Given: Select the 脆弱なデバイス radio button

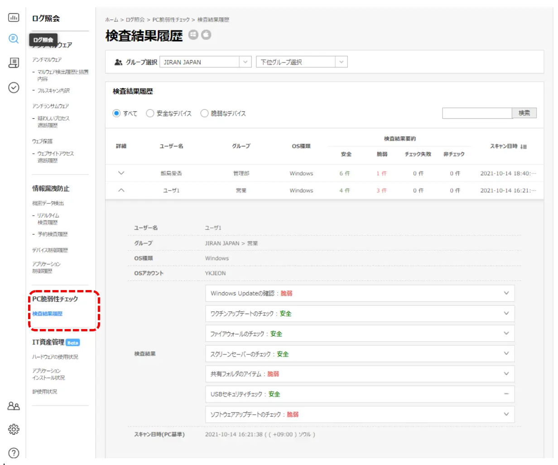Looking at the screenshot, I should point(204,113).
